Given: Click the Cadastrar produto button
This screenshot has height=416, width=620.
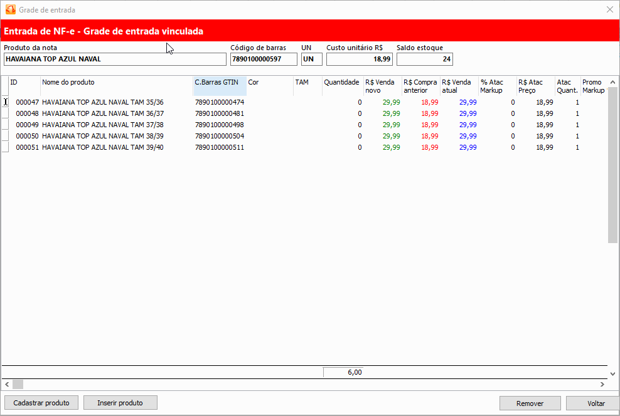Looking at the screenshot, I should [41, 403].
